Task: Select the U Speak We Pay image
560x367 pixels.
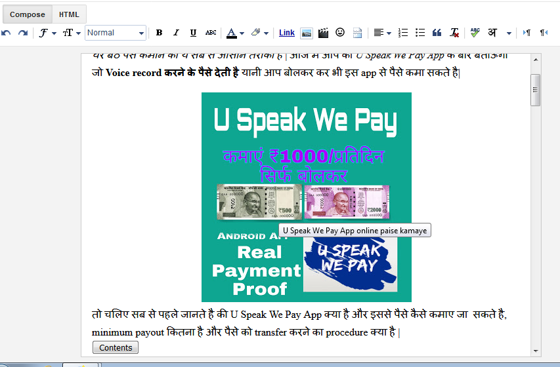Action: 307,197
